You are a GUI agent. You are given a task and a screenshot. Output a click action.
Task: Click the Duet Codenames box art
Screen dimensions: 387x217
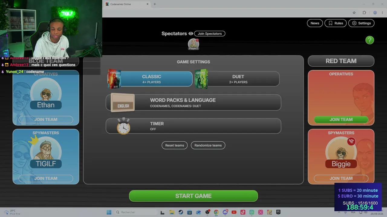coord(201,79)
